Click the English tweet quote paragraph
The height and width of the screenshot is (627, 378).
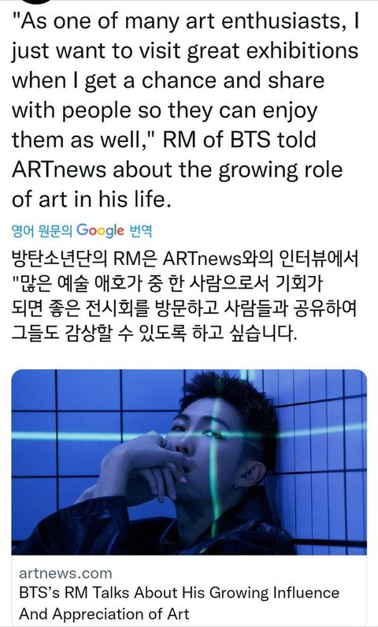[185, 110]
